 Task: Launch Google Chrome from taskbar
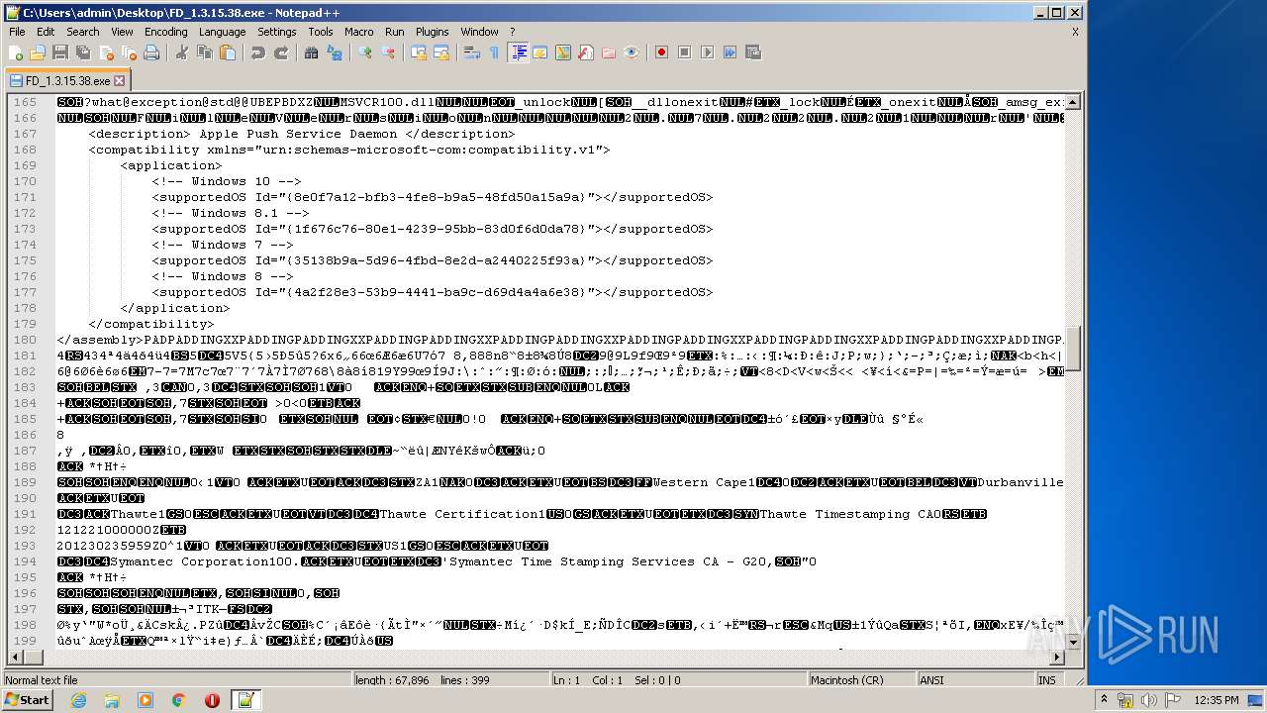[178, 700]
